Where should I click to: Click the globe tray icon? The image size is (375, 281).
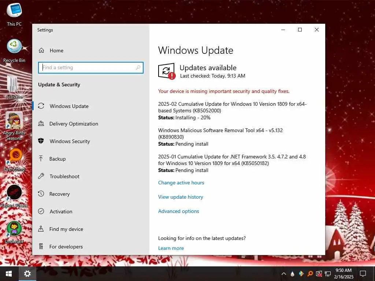click(x=301, y=274)
